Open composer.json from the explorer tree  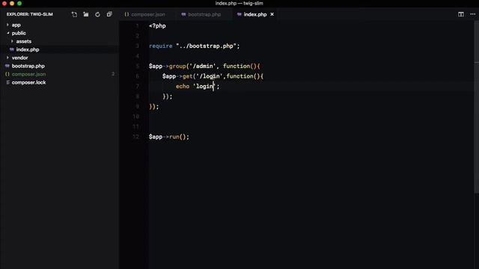tap(28, 74)
